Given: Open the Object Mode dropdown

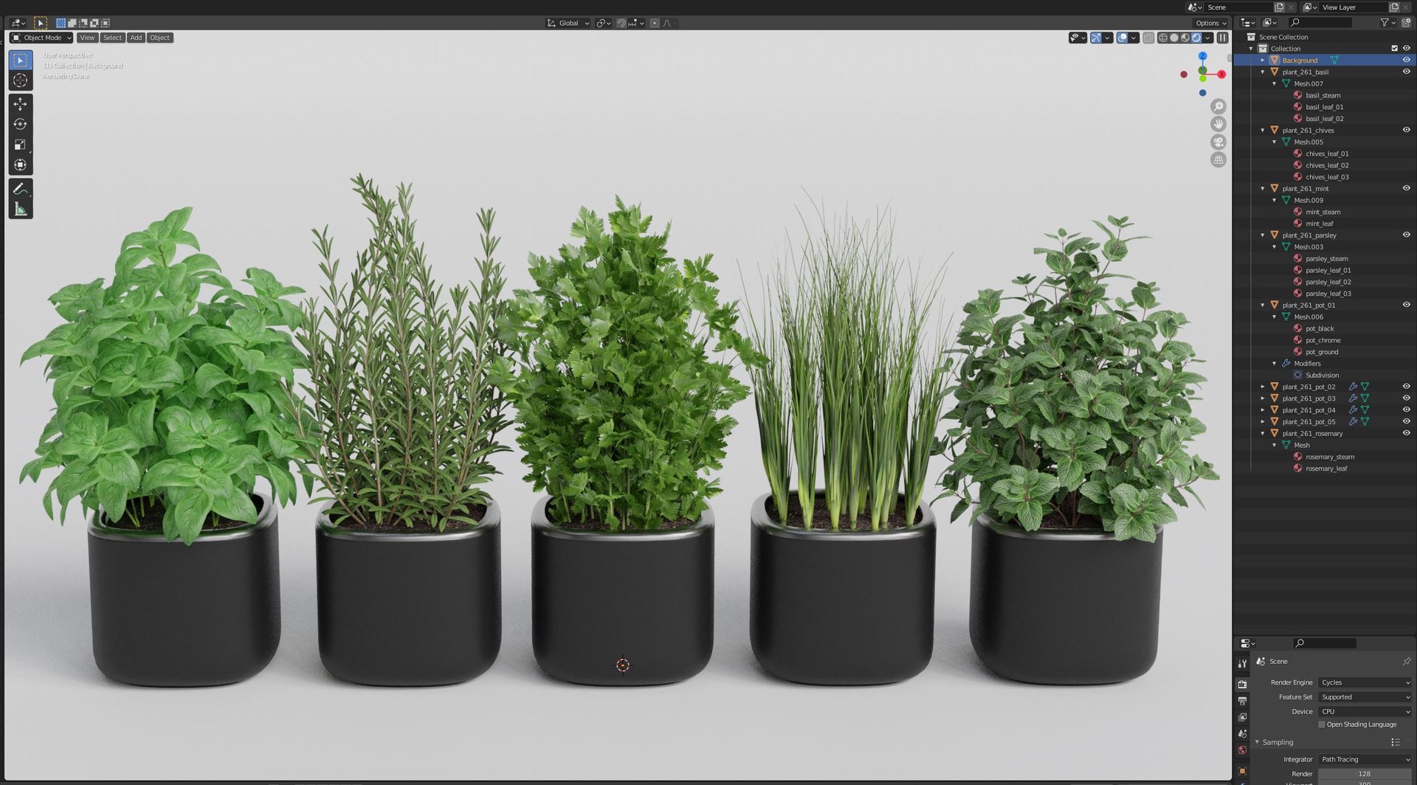Looking at the screenshot, I should point(41,38).
